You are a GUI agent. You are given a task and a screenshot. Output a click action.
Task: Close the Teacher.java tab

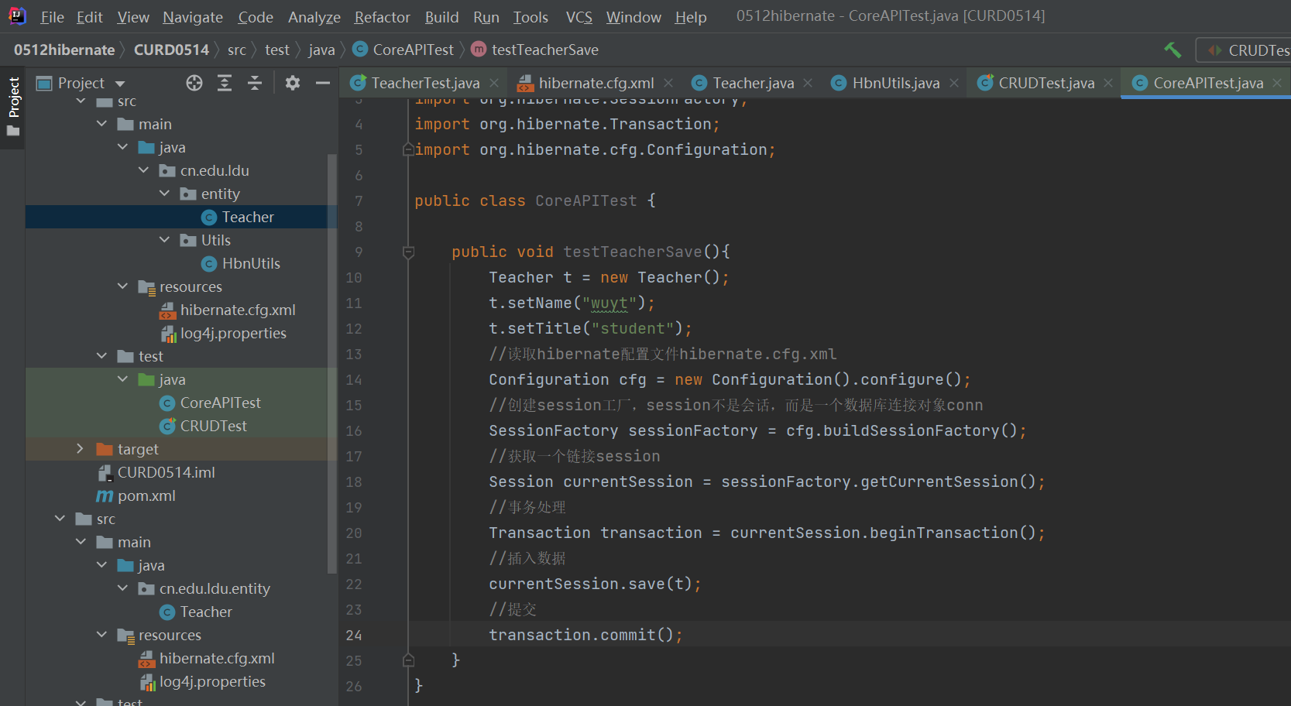point(808,83)
